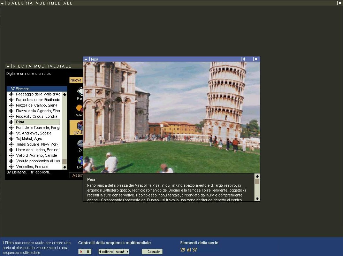Open the Galleria Multimediale dropdown arrow

[3, 3]
